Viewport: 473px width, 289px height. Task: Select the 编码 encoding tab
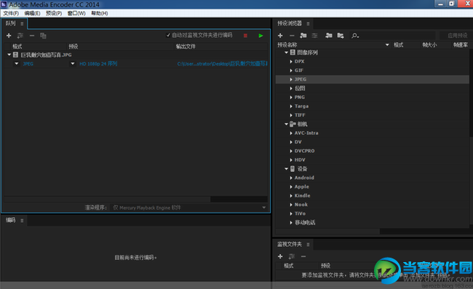(11, 221)
